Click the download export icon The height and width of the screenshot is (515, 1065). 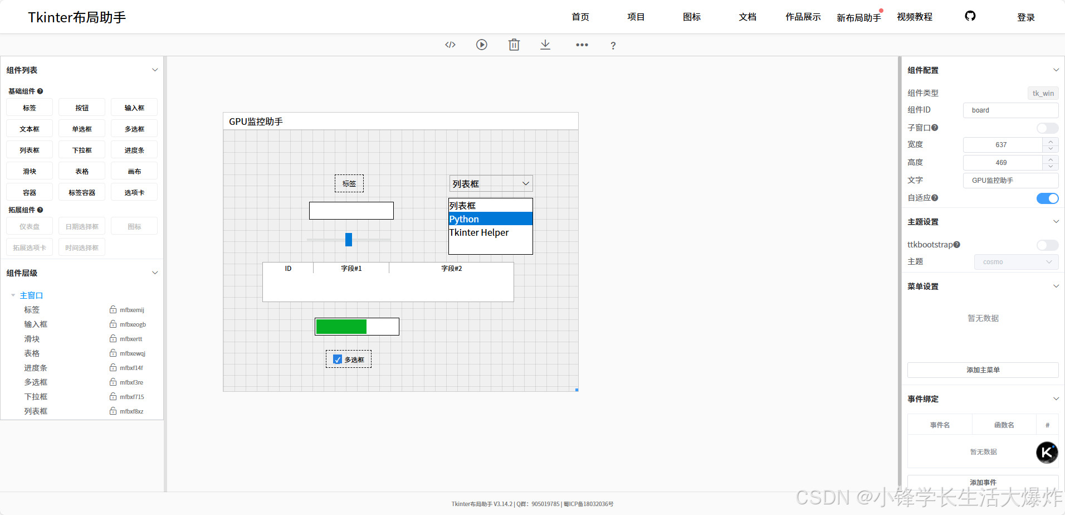[x=545, y=45]
